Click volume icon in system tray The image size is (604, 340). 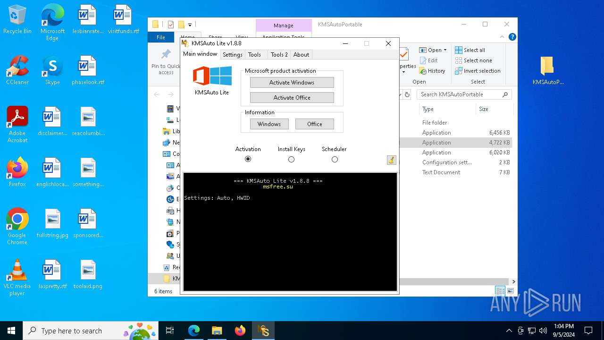(x=543, y=331)
